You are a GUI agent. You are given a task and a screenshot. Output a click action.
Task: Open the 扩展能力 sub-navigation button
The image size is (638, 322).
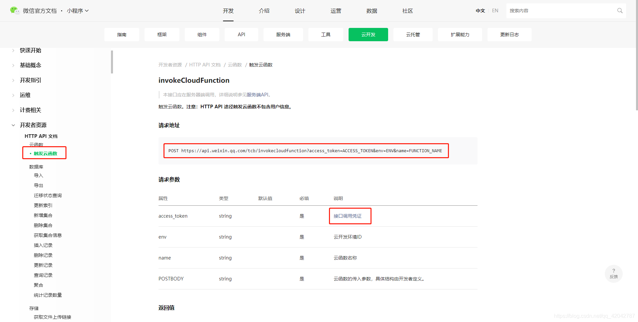coord(460,35)
